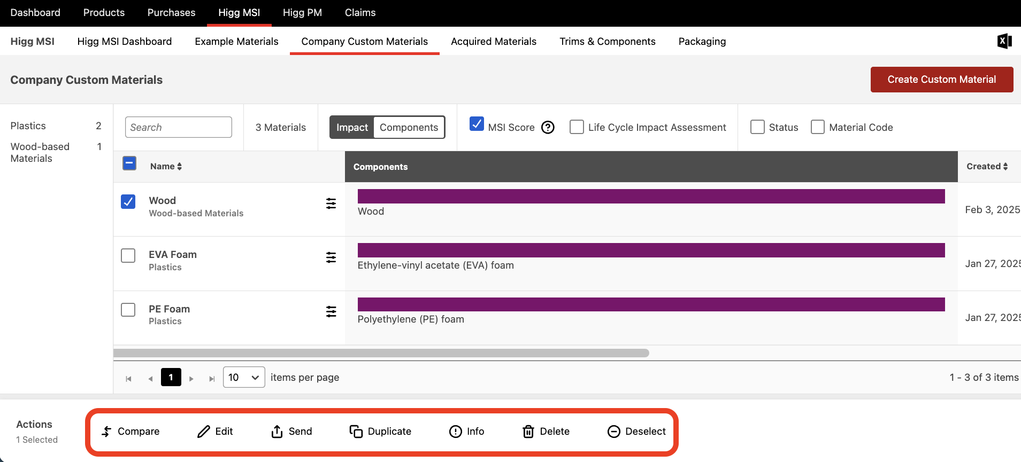Open the Purchases top menu
The height and width of the screenshot is (462, 1021).
[171, 12]
